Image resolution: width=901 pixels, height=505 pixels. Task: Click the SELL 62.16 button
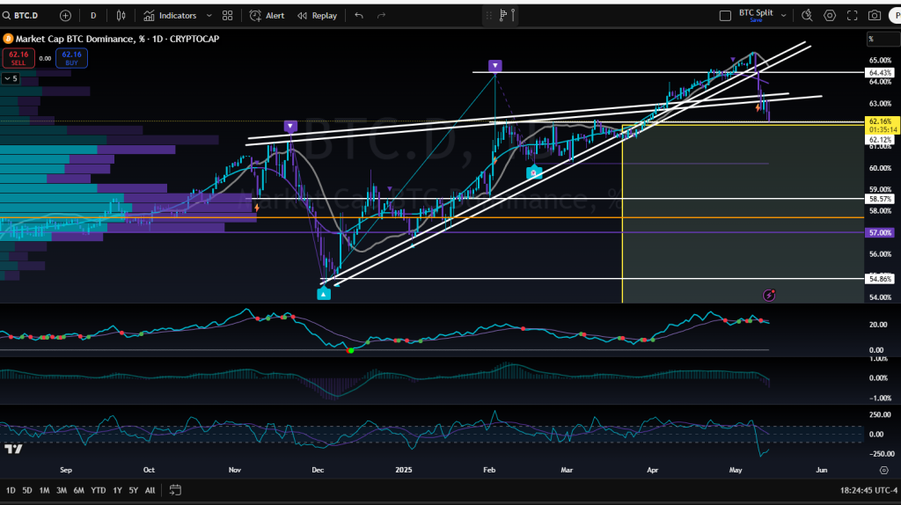click(x=18, y=58)
